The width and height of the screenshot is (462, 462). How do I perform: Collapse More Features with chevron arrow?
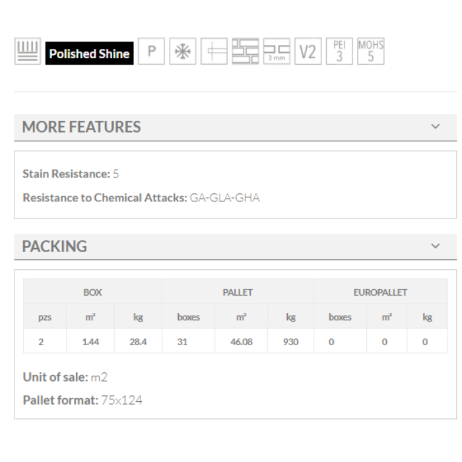pyautogui.click(x=434, y=127)
